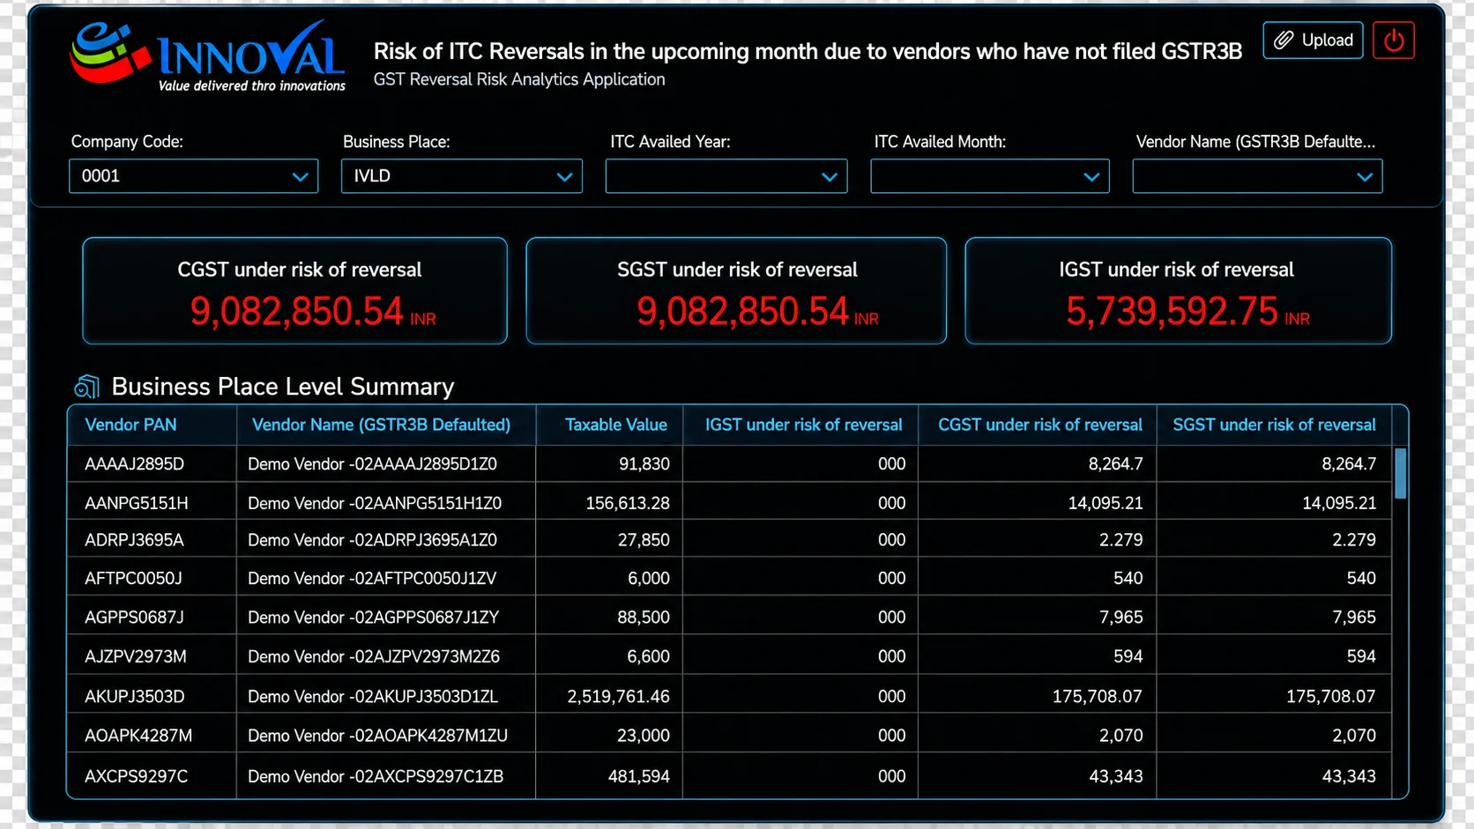Select the IGST under risk of reversal card
The width and height of the screenshot is (1474, 829).
1178,291
